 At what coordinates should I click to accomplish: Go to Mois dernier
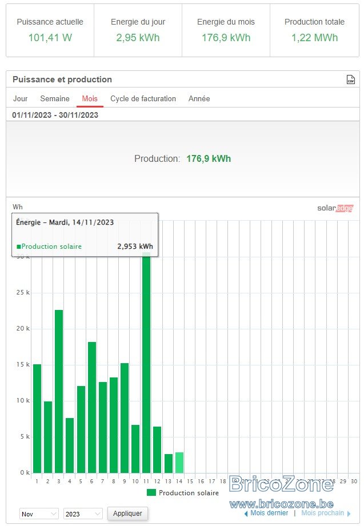[x=266, y=513]
